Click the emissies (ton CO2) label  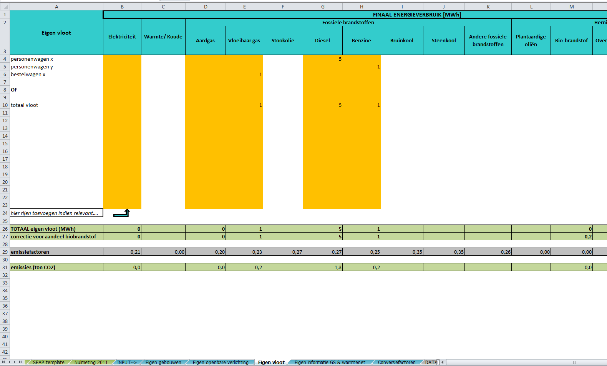click(x=56, y=267)
